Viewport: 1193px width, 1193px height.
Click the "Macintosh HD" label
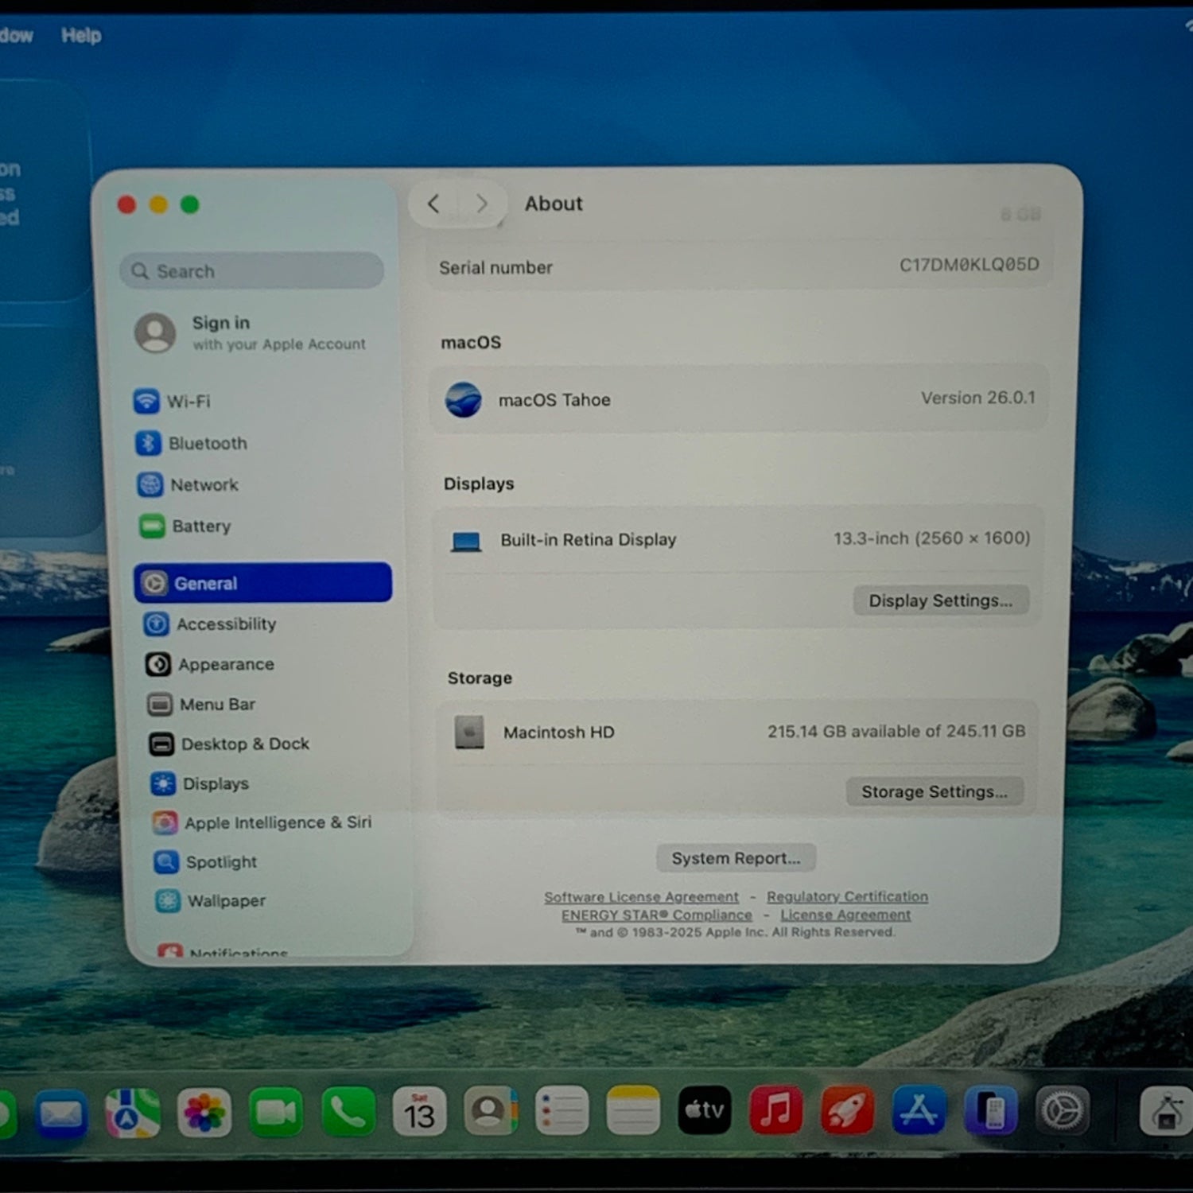click(559, 733)
